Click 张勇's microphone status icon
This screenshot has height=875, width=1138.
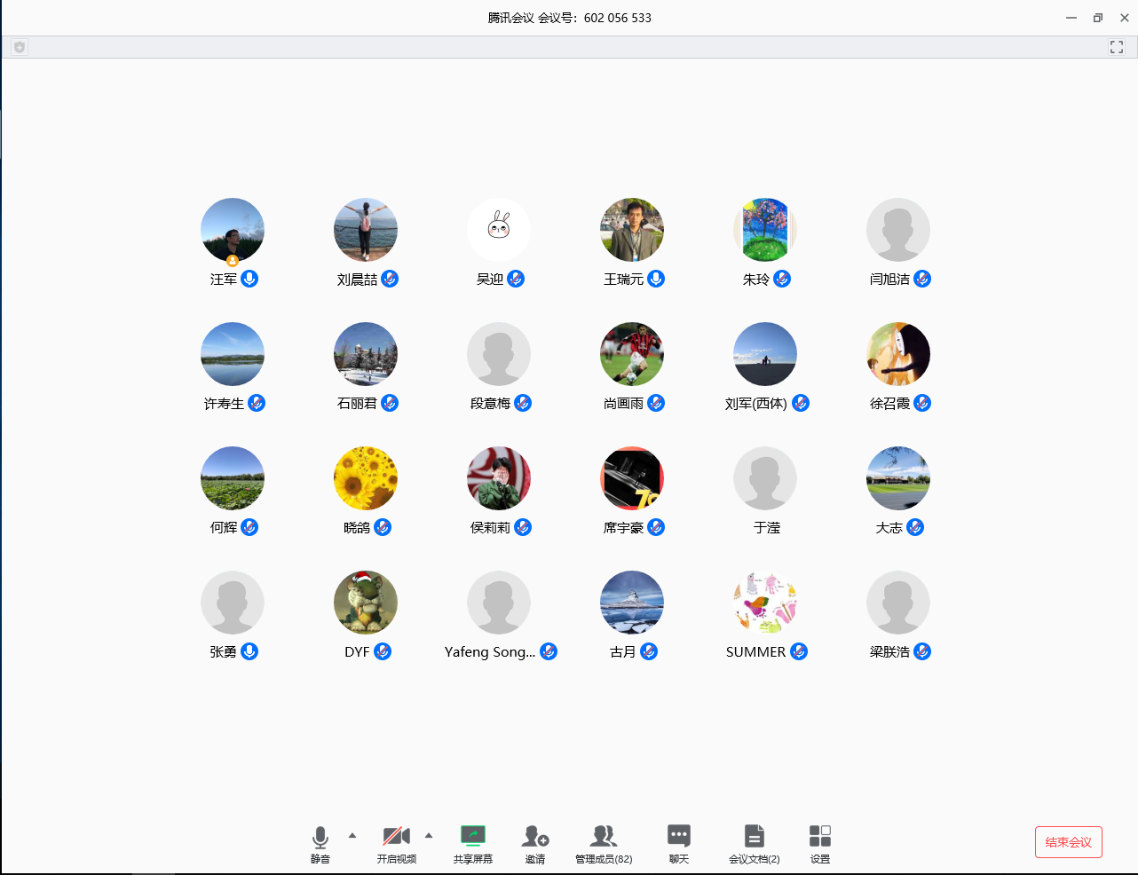pyautogui.click(x=249, y=651)
